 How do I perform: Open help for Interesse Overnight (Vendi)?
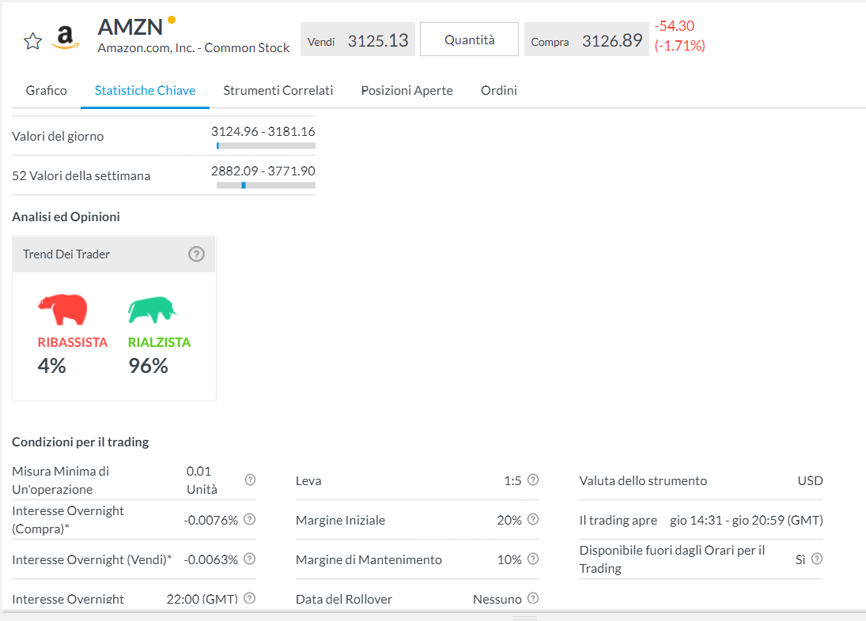[x=250, y=559]
